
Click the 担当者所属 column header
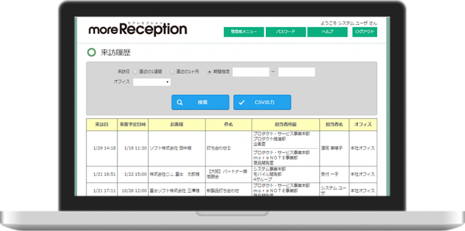[x=286, y=125]
